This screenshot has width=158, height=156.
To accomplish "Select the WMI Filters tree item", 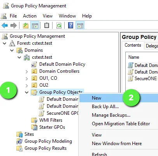I will pyautogui.click(x=51, y=120).
